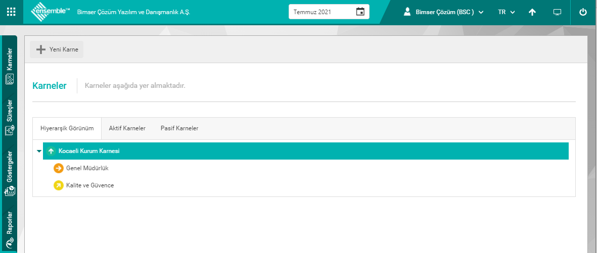Click 'Karneler aşağıda yer almaktadır.' text

135,86
